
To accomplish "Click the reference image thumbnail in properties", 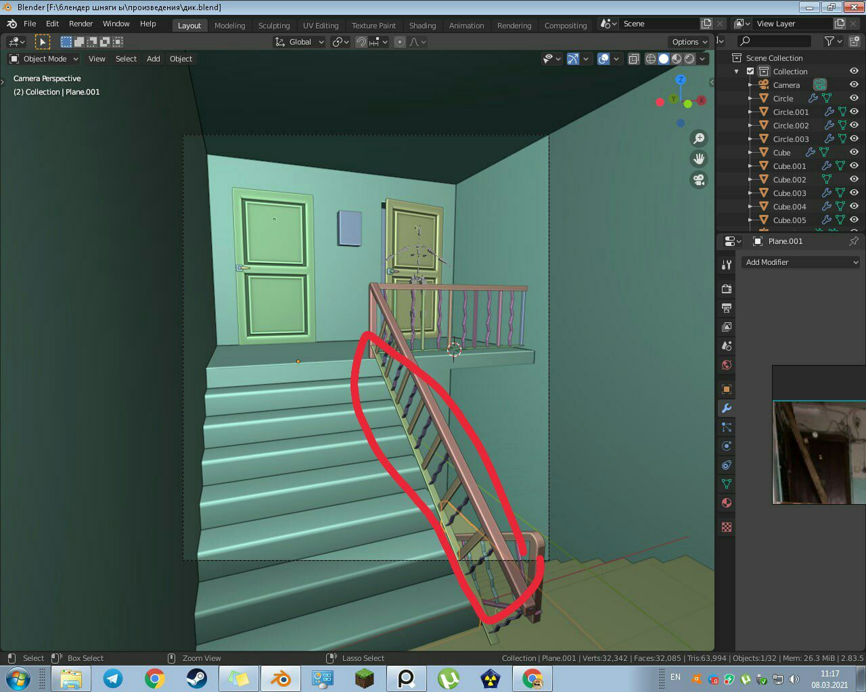I will 819,452.
